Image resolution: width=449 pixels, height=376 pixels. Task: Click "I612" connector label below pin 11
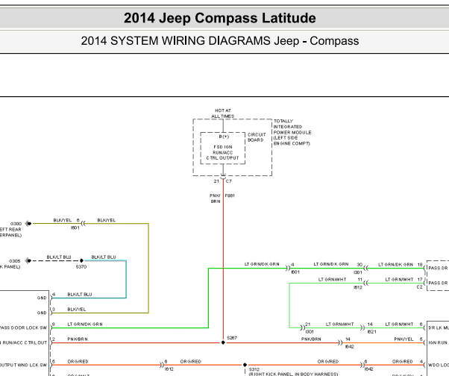[358, 287]
